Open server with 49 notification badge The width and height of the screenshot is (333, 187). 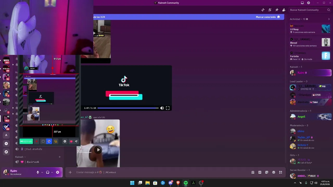[6, 69]
